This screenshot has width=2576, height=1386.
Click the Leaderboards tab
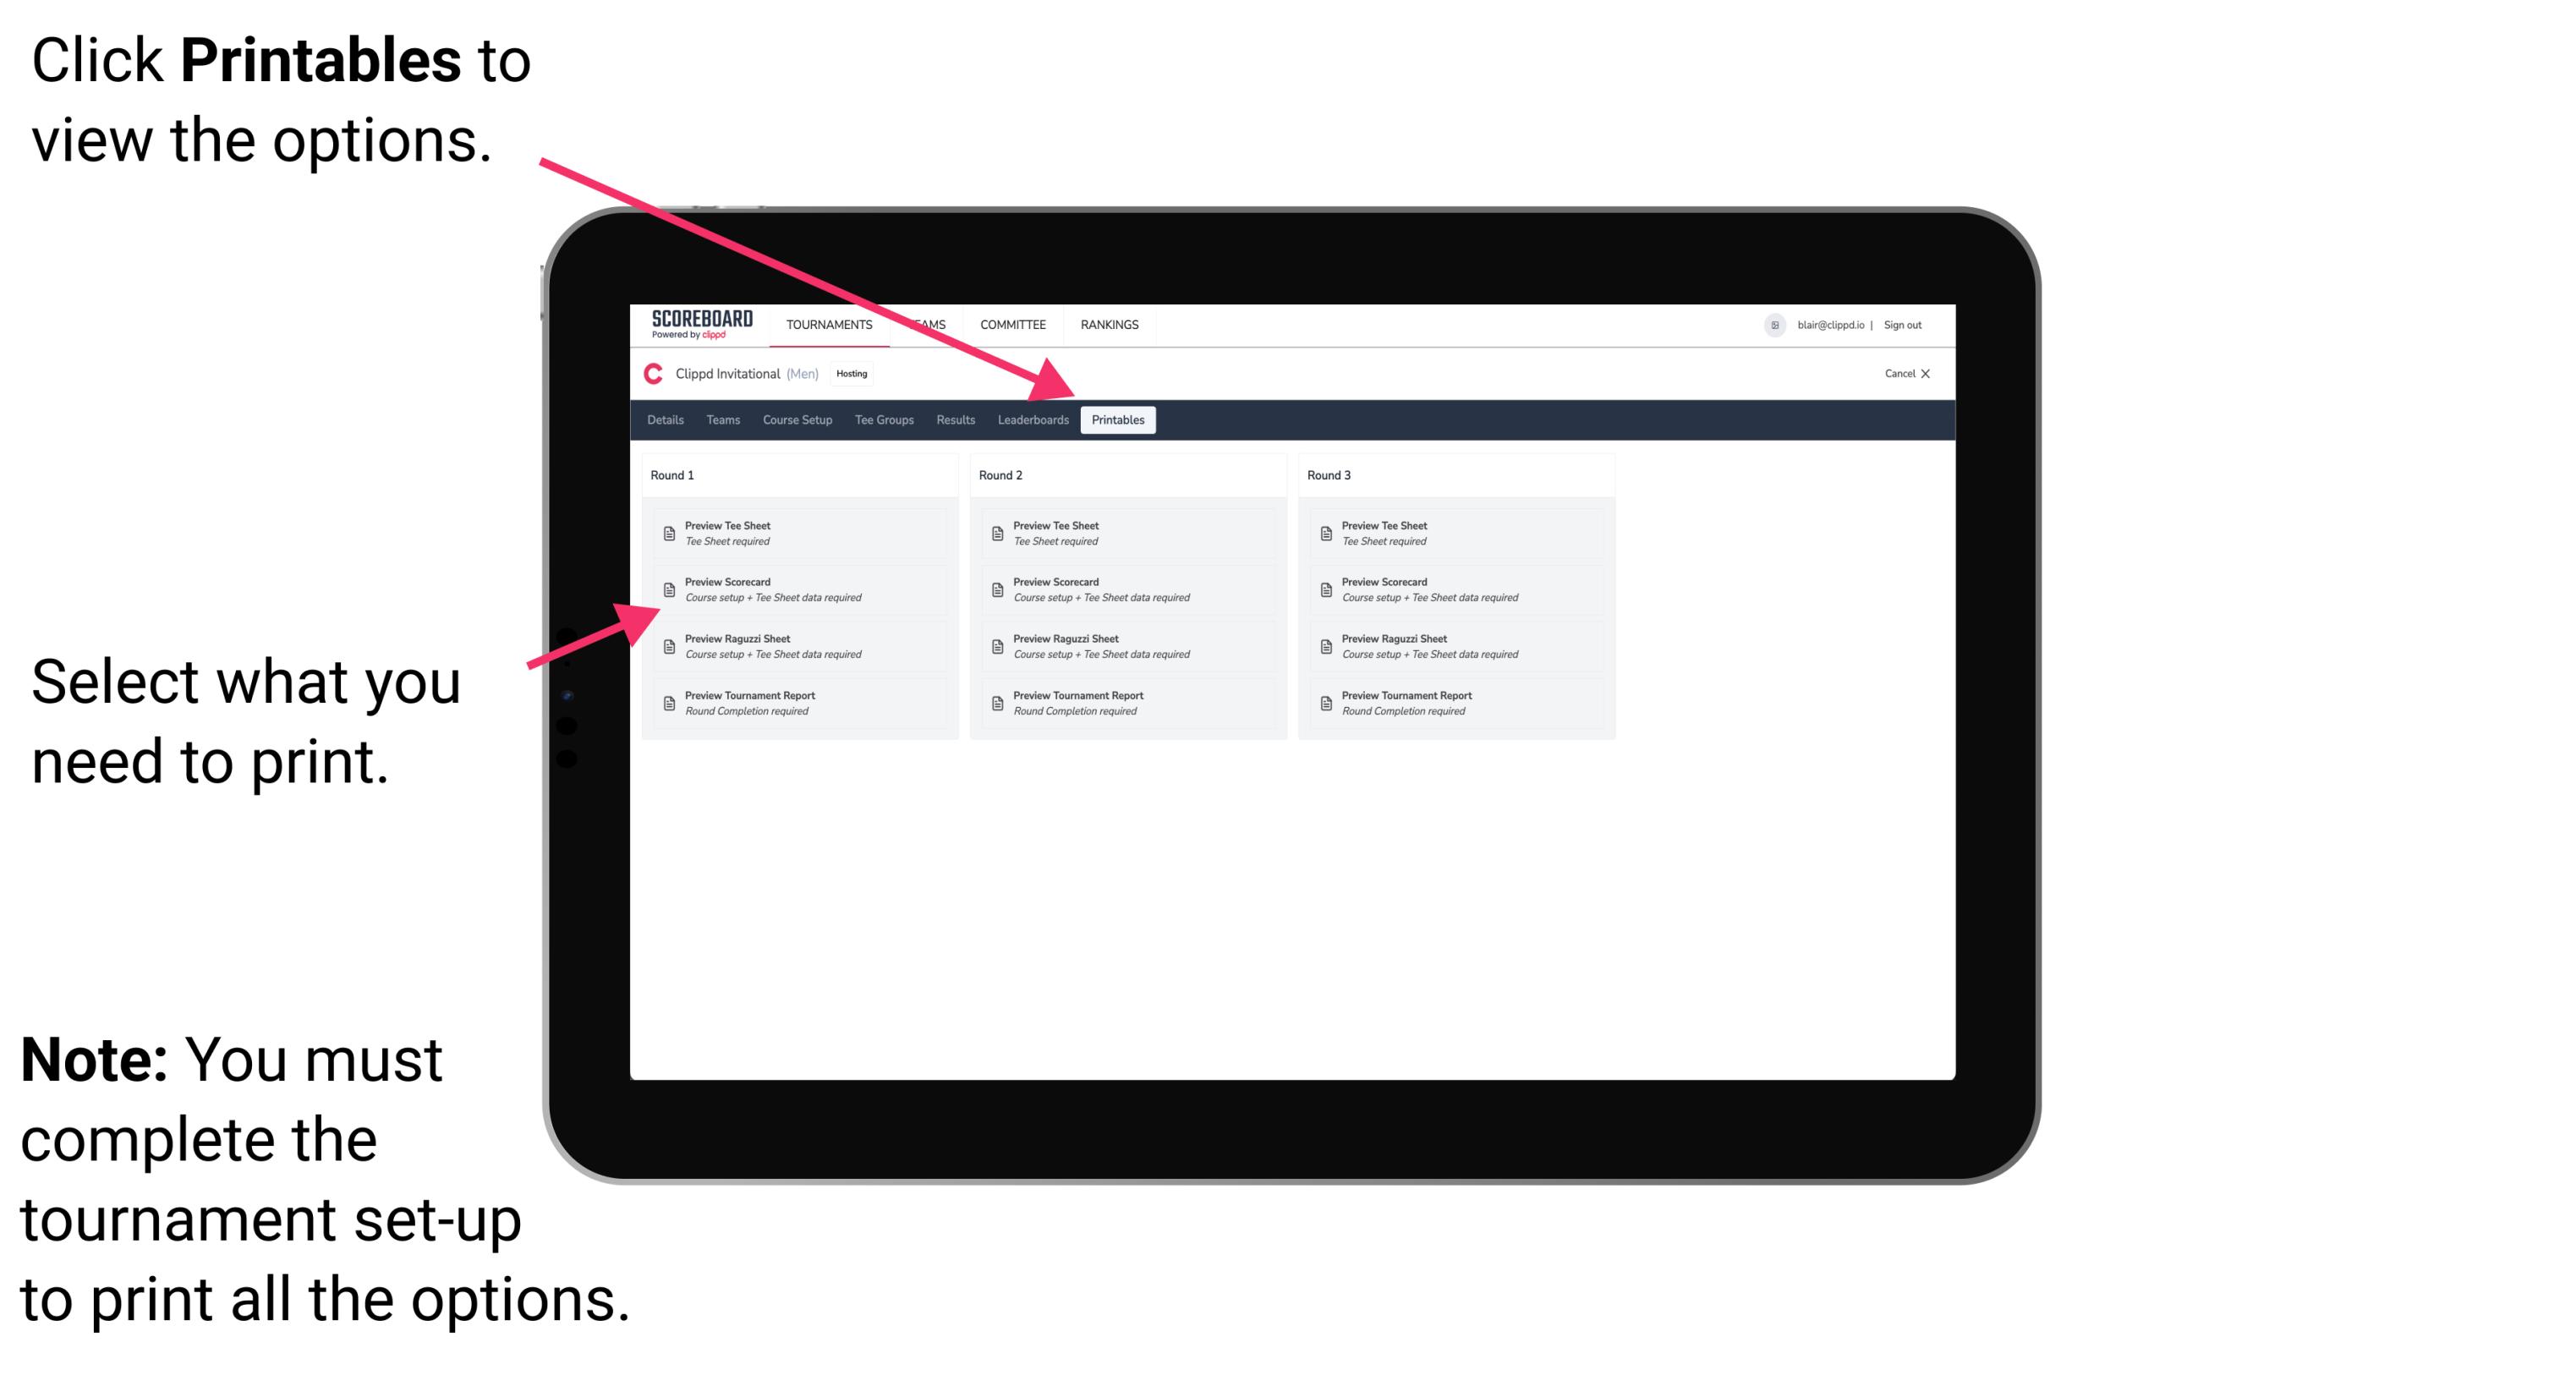1031,420
